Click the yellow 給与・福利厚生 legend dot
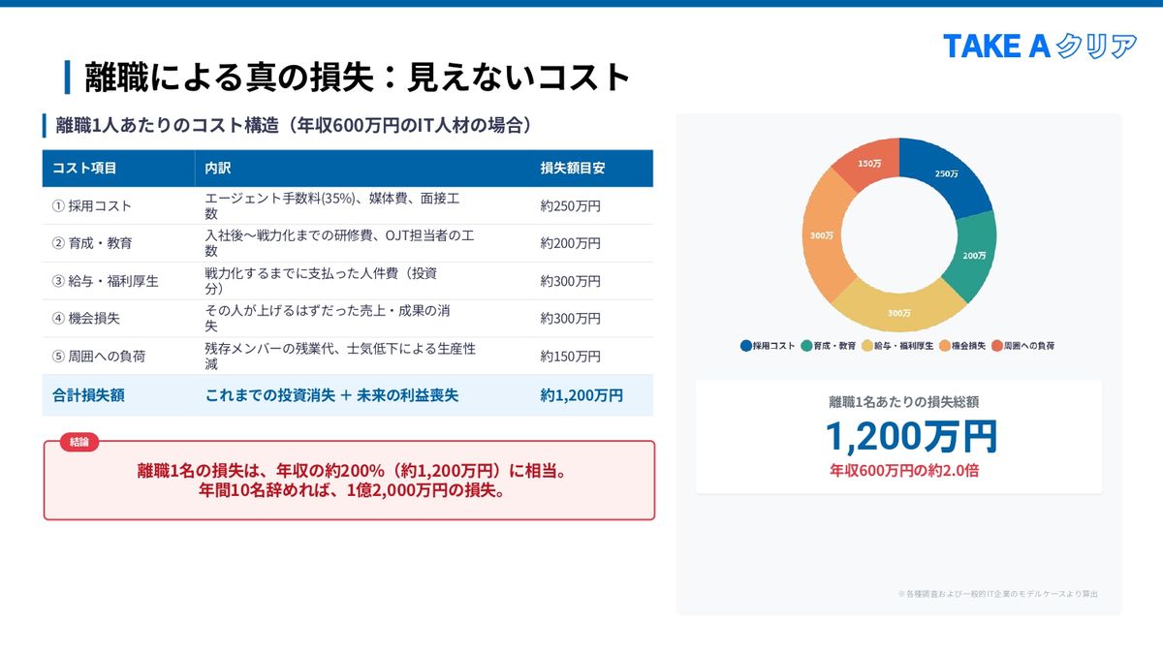The height and width of the screenshot is (654, 1163). [x=867, y=345]
